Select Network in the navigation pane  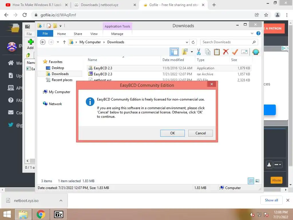tap(55, 104)
